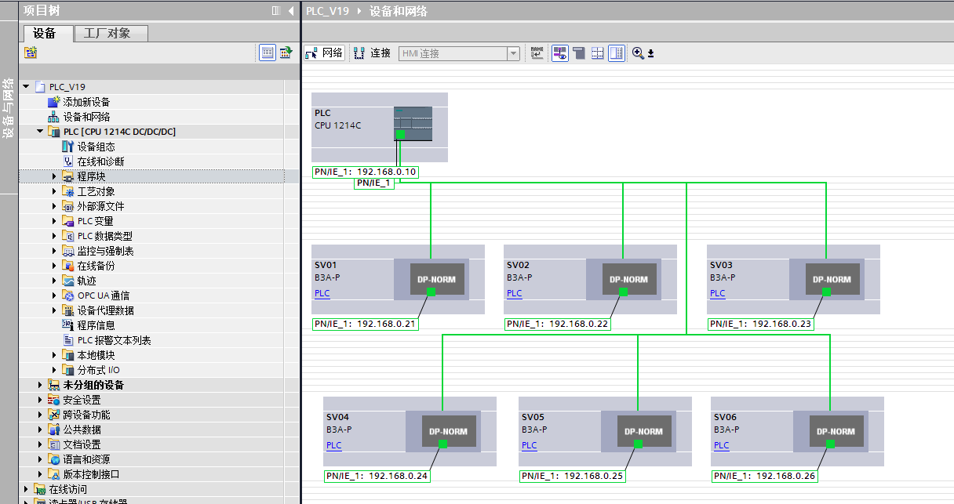Viewport: 954px width, 504px height.
Task: Click the page break display toolbar icon
Action: click(x=598, y=53)
